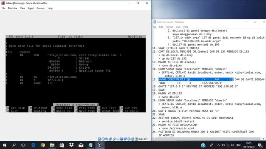Image resolution: width=266 pixels, height=149 pixels.
Task: Open the View menu in Notepad
Action: coord(178,27)
